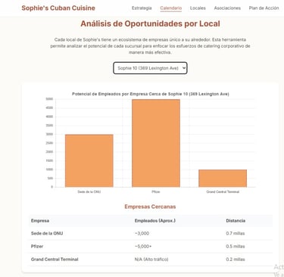The width and height of the screenshot is (284, 277).
Task: Click the Sede de la ONU table row name
Action: click(x=47, y=233)
